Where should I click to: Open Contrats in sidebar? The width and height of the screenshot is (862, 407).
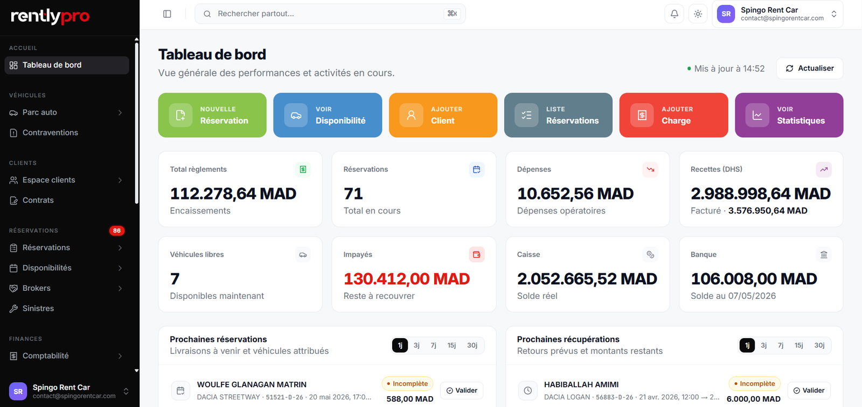point(67,201)
